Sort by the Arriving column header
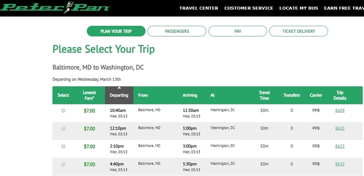This screenshot has width=364, height=176. (x=190, y=95)
